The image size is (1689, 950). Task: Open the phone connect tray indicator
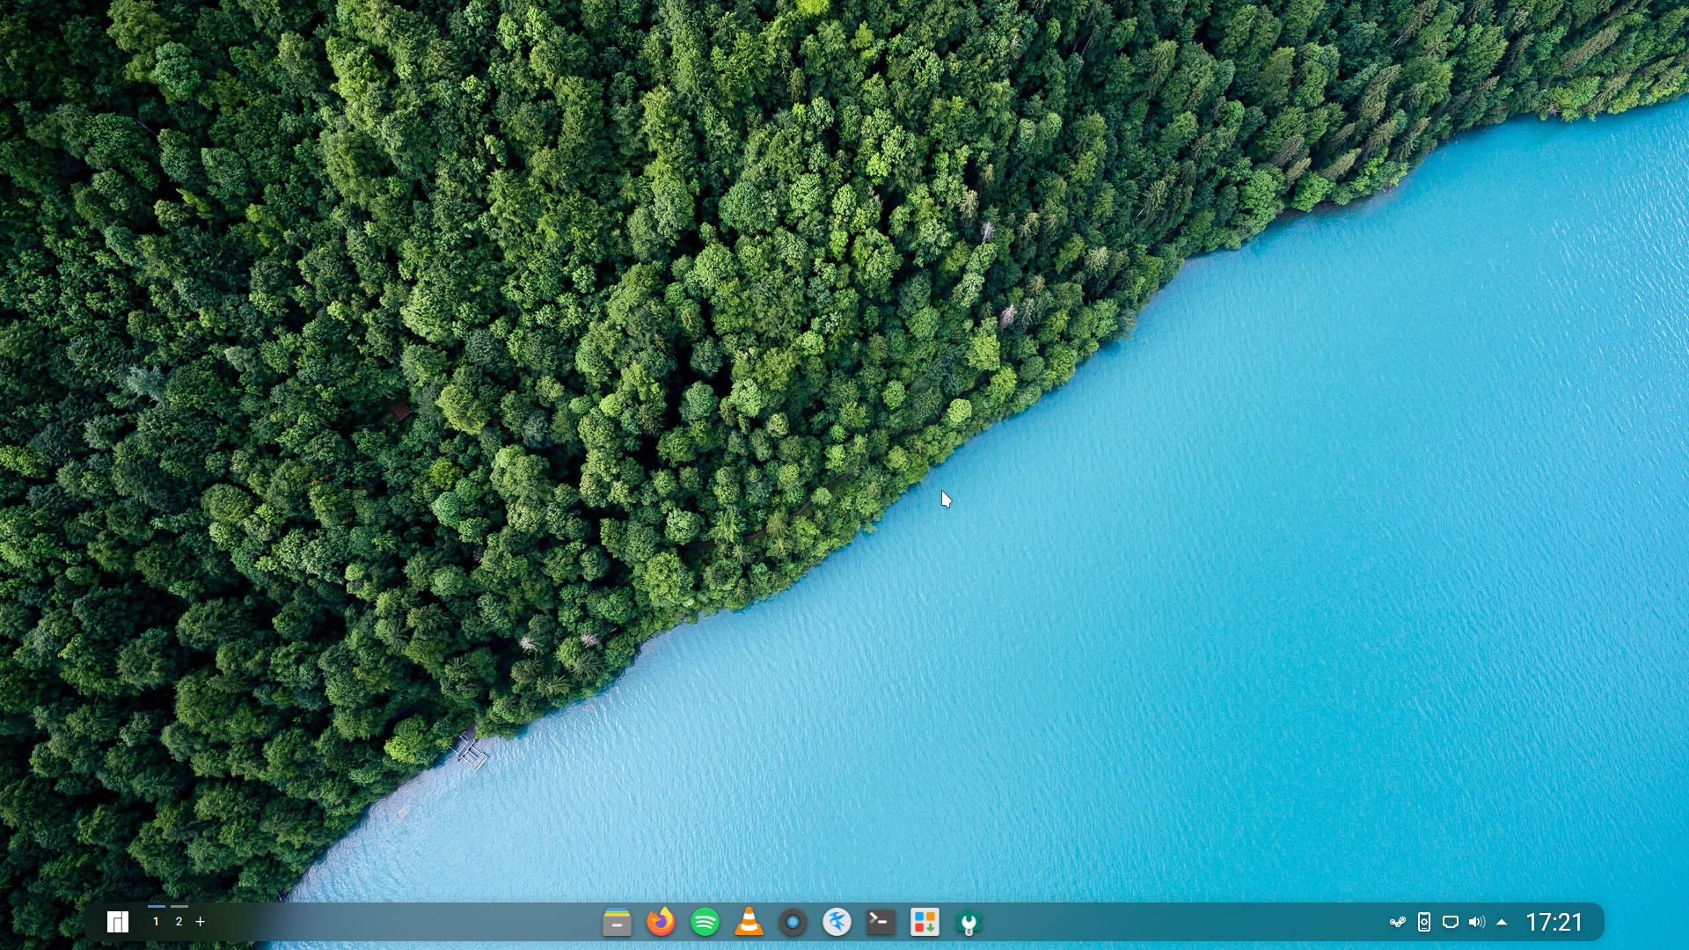pos(1424,922)
